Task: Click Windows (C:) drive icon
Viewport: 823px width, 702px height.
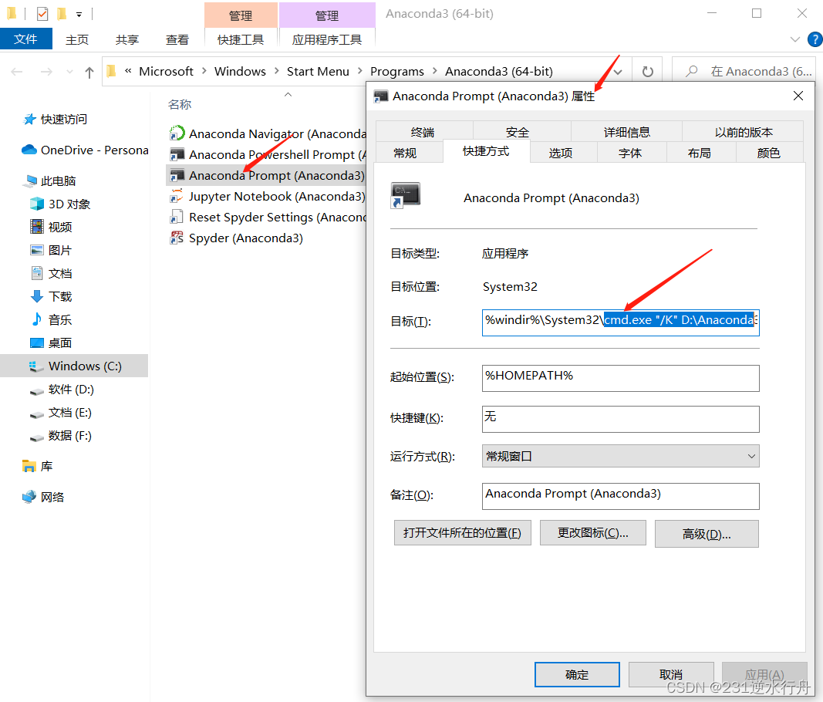Action: point(37,366)
